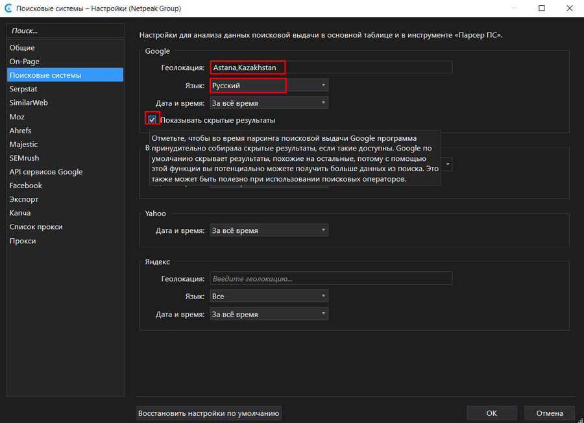Open Google Дата и время dropdown
The height and width of the screenshot is (423, 584).
click(x=269, y=103)
